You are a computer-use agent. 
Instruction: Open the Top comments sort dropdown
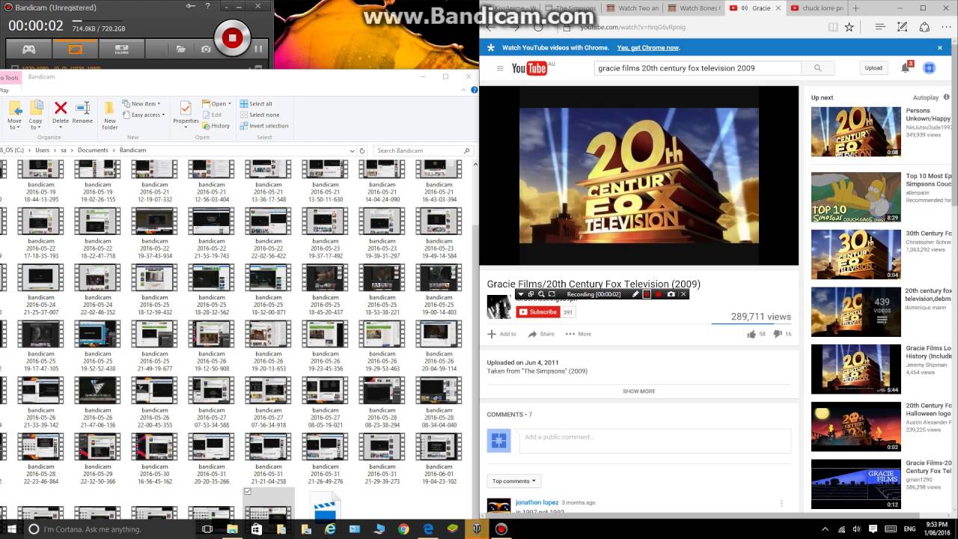pyautogui.click(x=513, y=481)
